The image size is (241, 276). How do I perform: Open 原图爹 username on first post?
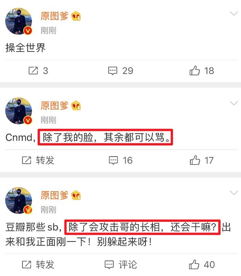(55, 16)
